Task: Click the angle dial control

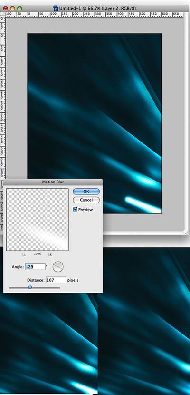Action: tap(58, 266)
